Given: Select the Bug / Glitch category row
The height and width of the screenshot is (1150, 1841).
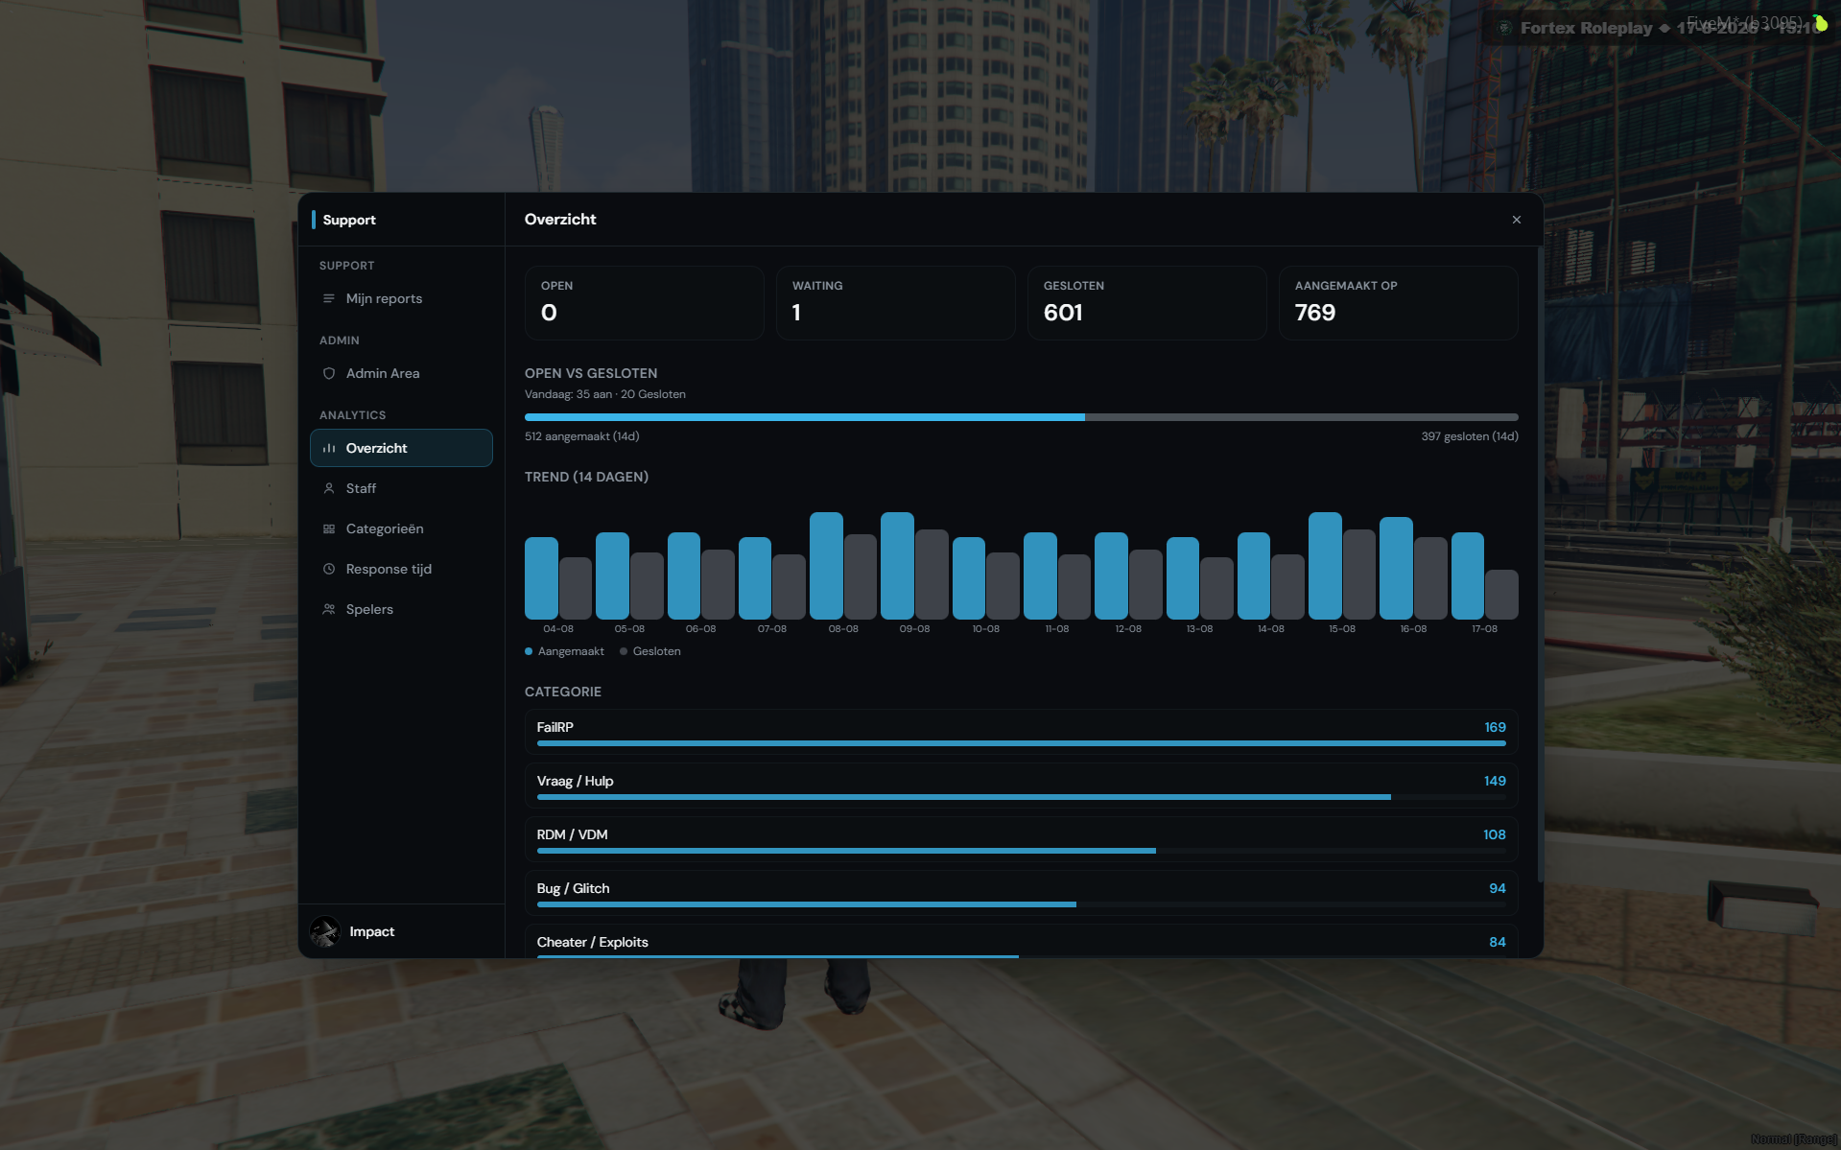Looking at the screenshot, I should click(1022, 894).
